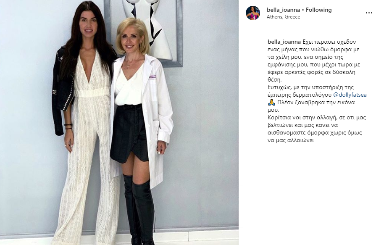Open bella_ioanna's round profile avatar
376x245 pixels.
(x=253, y=13)
